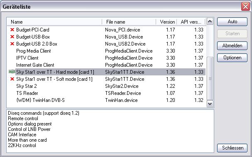This screenshot has height=157, width=252.
Task: Open the Optionen dialog
Action: [232, 58]
